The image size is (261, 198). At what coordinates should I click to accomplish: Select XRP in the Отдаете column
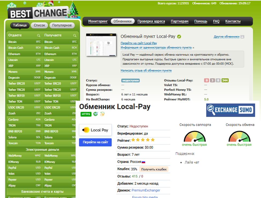click(24, 66)
